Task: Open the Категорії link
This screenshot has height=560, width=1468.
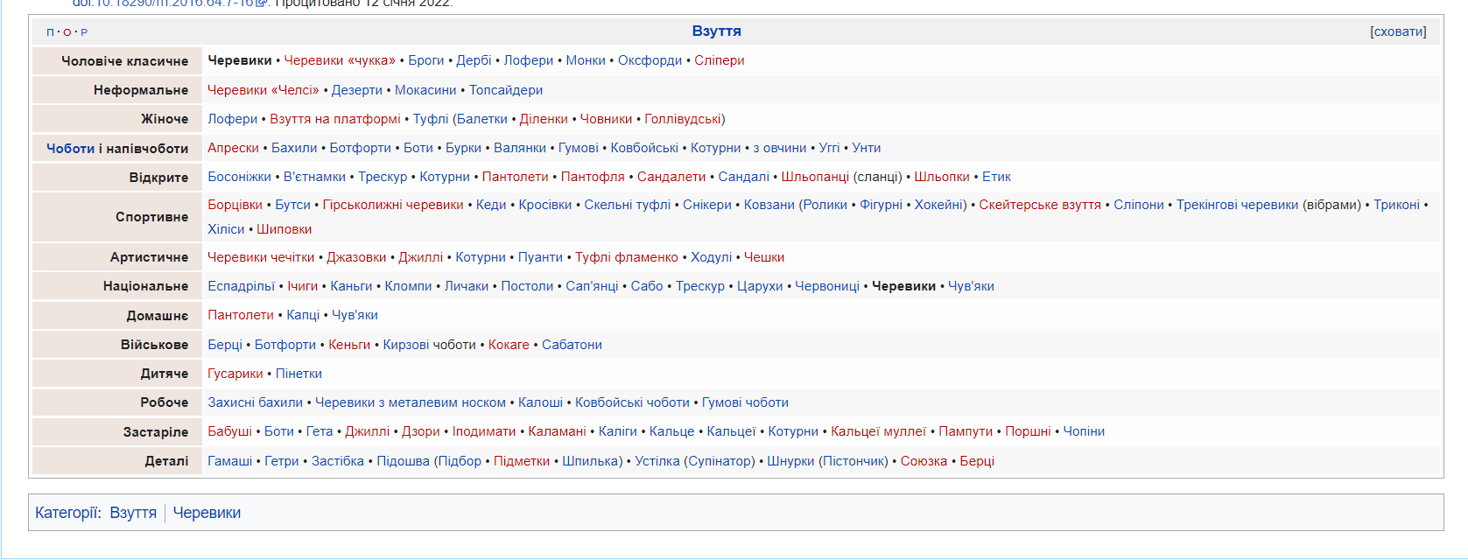Action: point(67,513)
